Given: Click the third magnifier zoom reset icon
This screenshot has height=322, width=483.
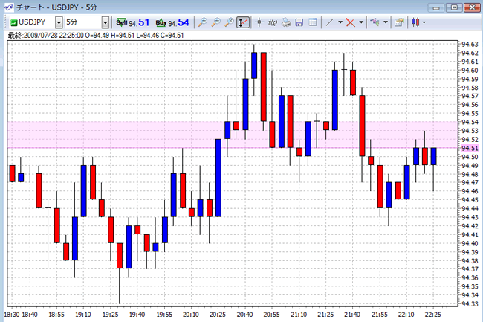Looking at the screenshot, I should coord(229,22).
